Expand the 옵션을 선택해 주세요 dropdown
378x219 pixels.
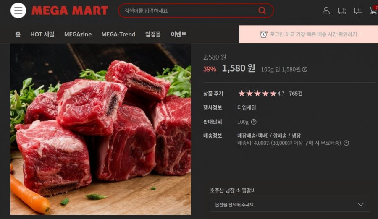click(x=289, y=205)
